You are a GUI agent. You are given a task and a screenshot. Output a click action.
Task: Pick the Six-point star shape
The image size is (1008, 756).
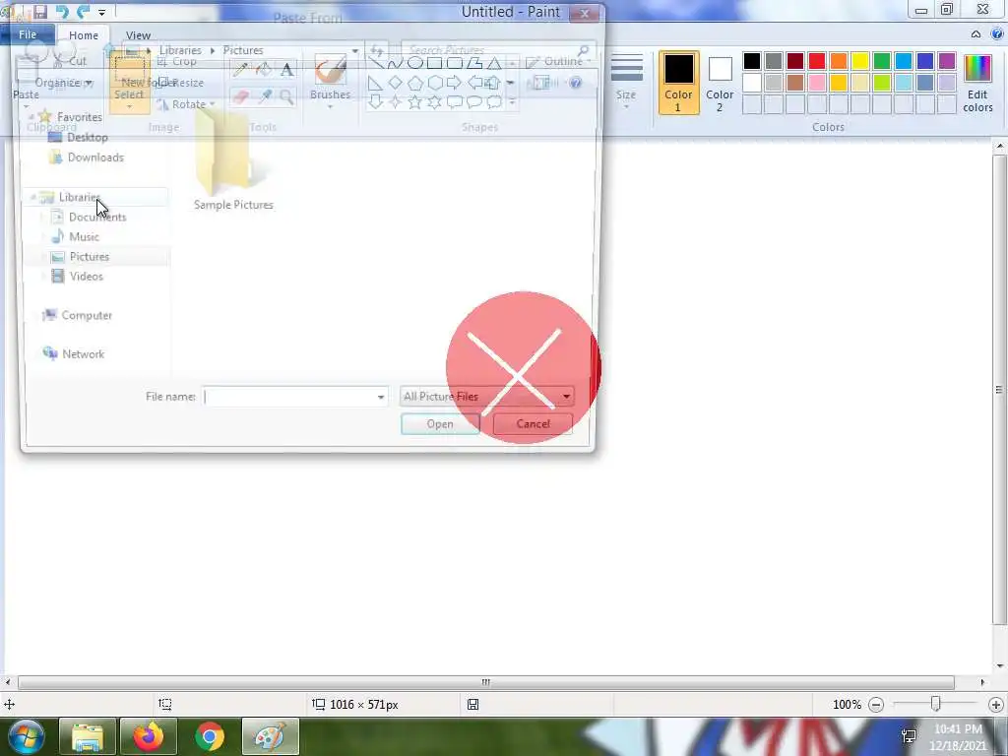[435, 101]
